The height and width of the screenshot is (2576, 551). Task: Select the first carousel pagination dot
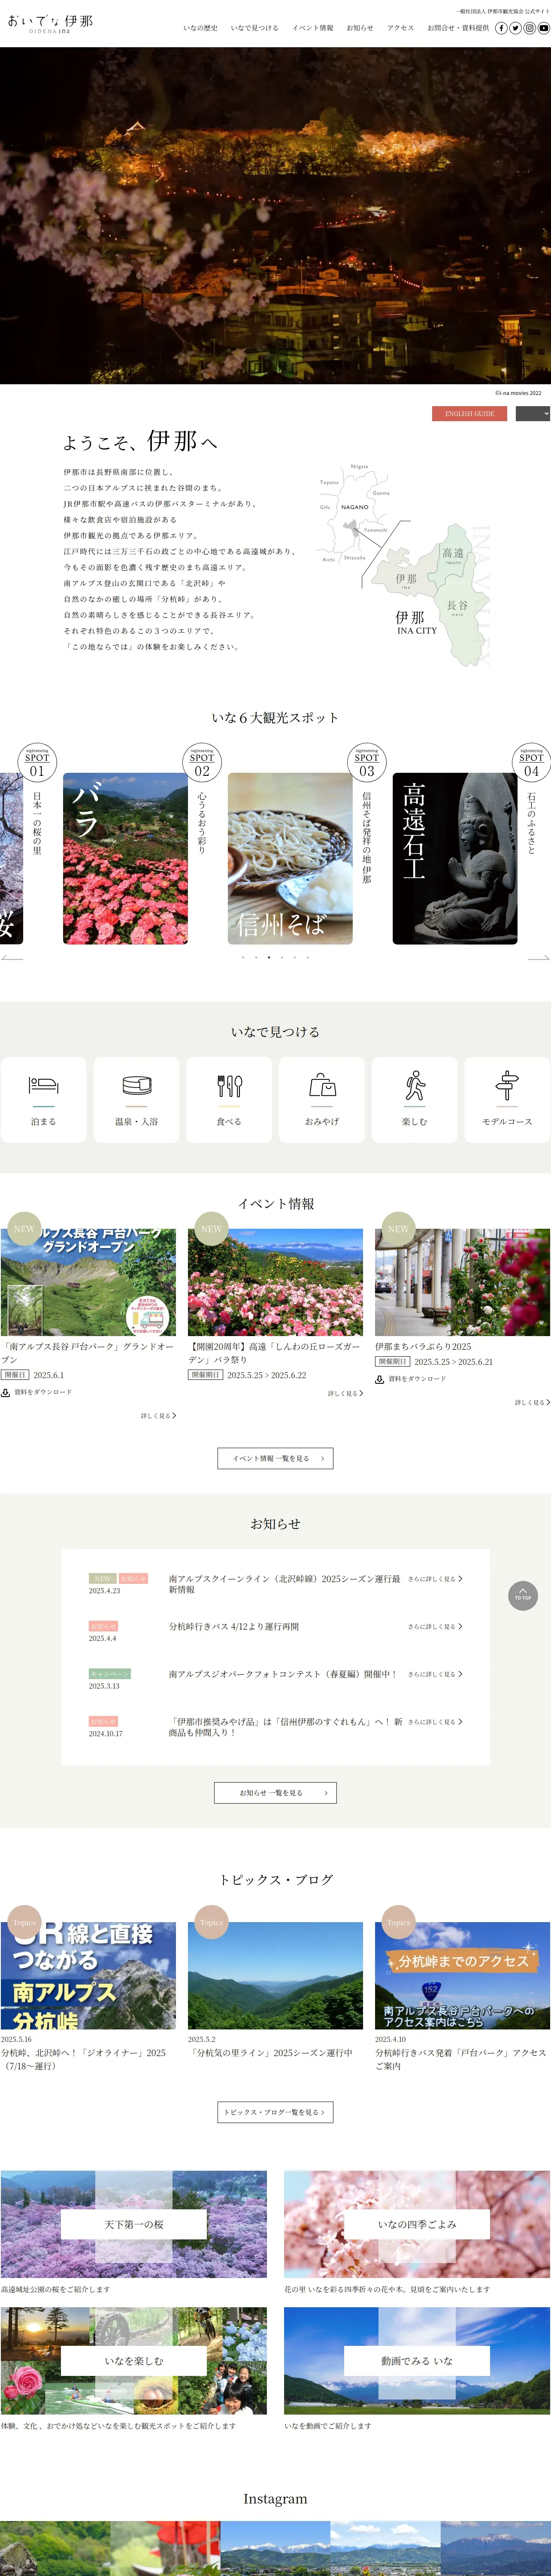pyautogui.click(x=243, y=957)
